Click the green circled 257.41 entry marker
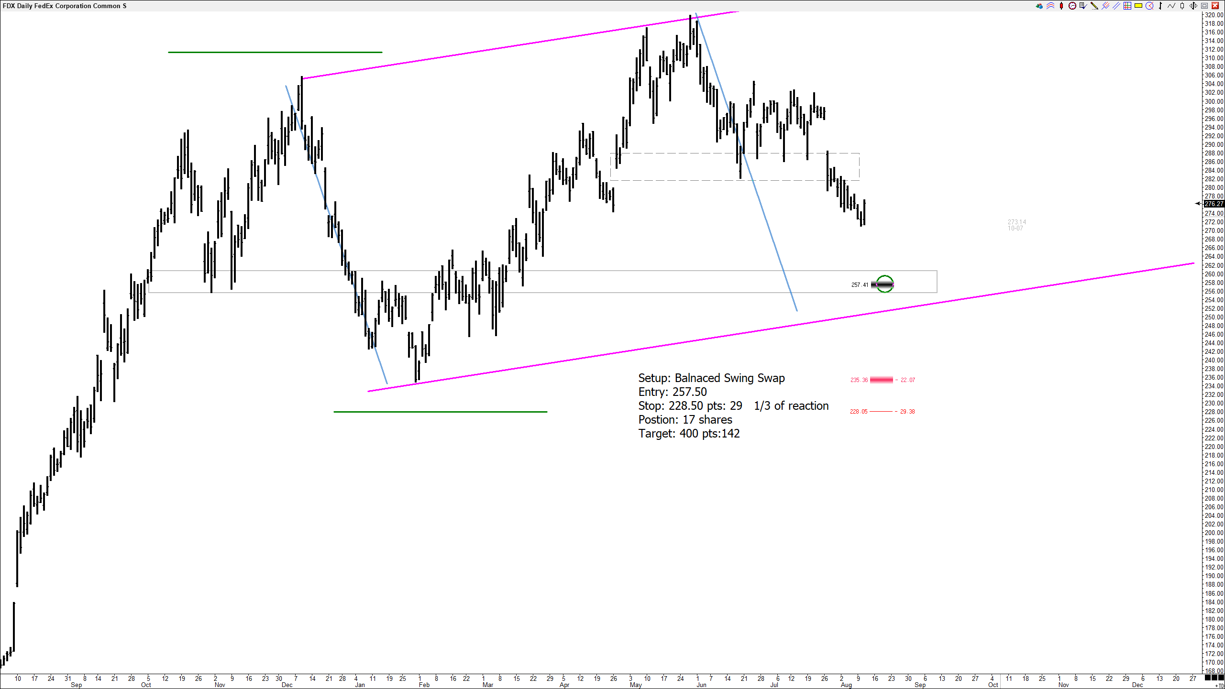 tap(884, 284)
